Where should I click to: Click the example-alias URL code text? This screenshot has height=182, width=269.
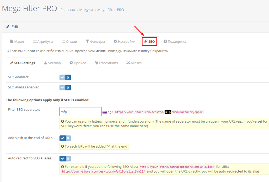[x=177, y=167]
